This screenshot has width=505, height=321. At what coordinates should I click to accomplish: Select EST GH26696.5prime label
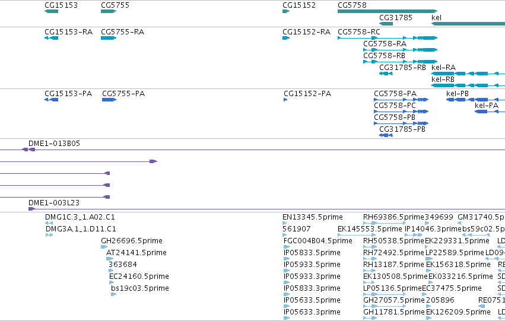(132, 241)
